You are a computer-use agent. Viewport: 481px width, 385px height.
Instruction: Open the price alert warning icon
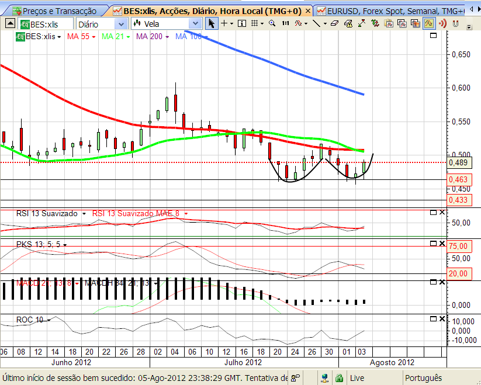click(348, 23)
